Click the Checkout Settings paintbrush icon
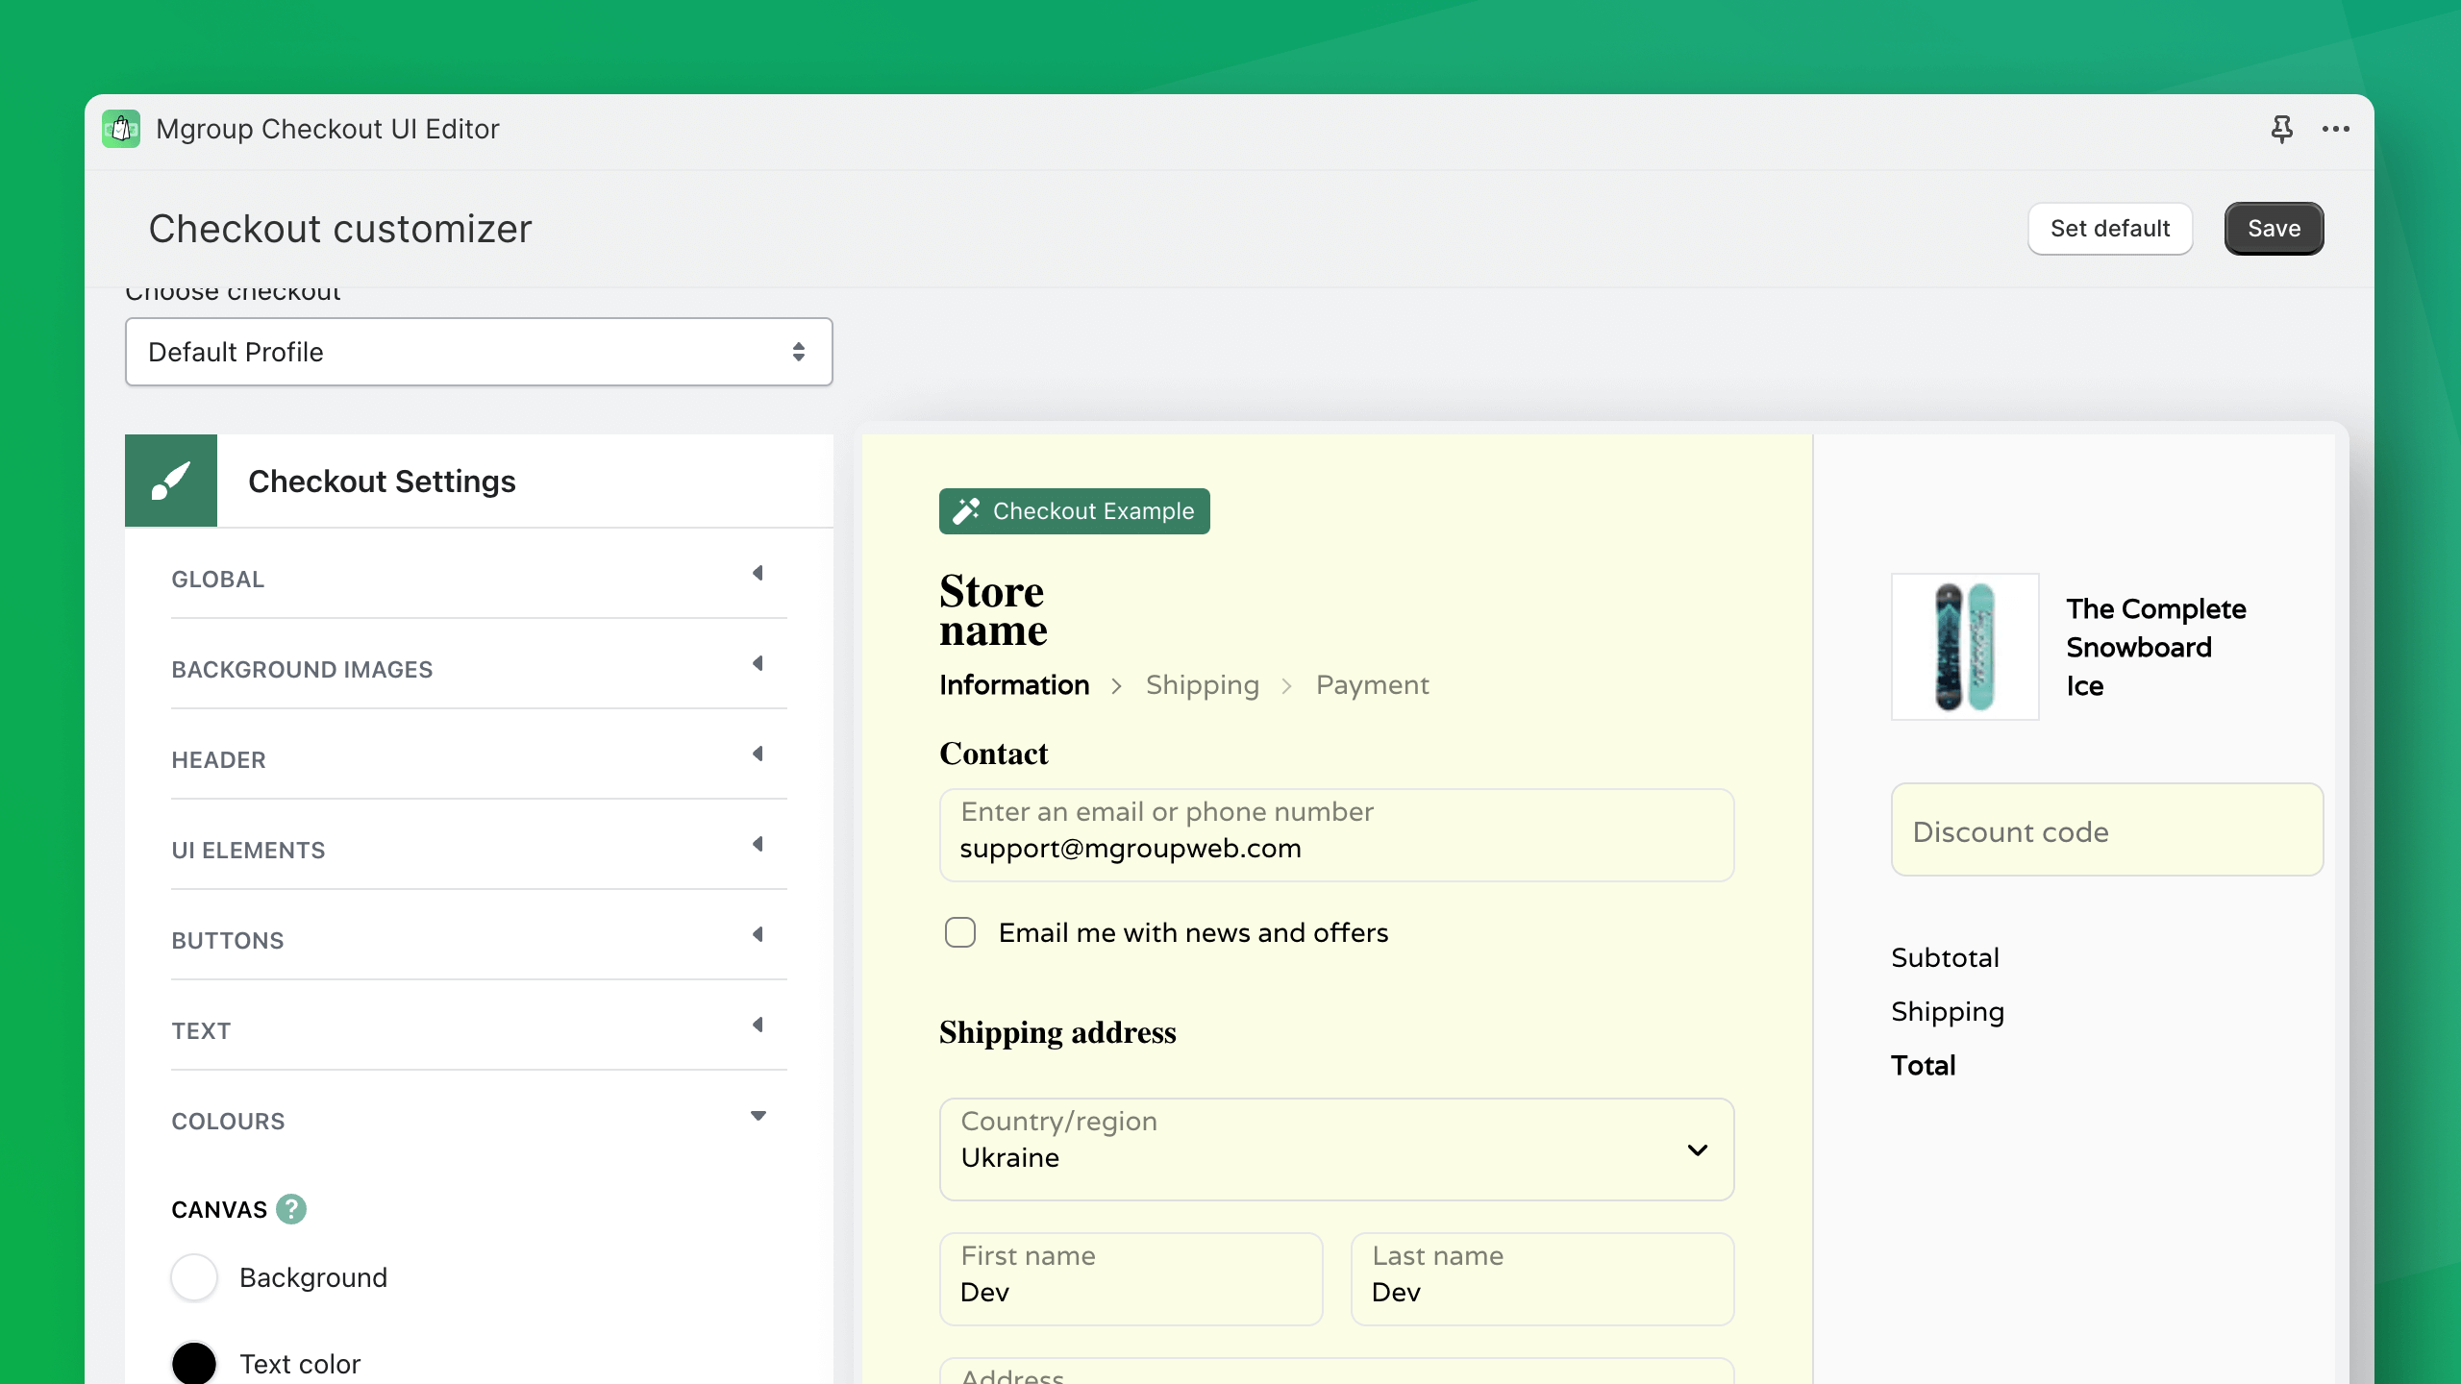2461x1384 pixels. (169, 480)
